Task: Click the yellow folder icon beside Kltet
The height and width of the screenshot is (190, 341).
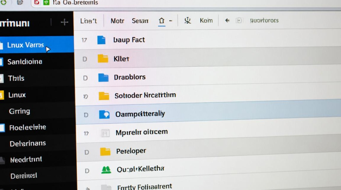Action: [103, 59]
